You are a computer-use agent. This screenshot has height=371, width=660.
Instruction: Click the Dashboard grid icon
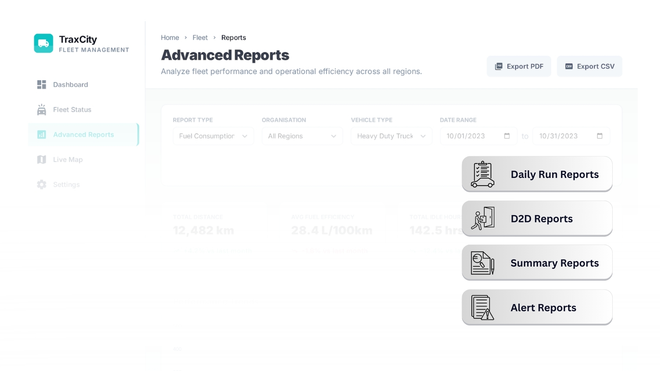point(42,85)
